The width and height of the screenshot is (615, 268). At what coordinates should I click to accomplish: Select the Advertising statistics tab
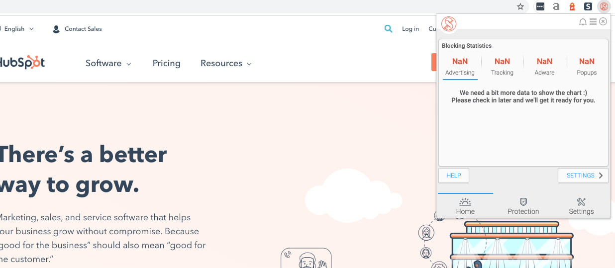click(x=460, y=67)
